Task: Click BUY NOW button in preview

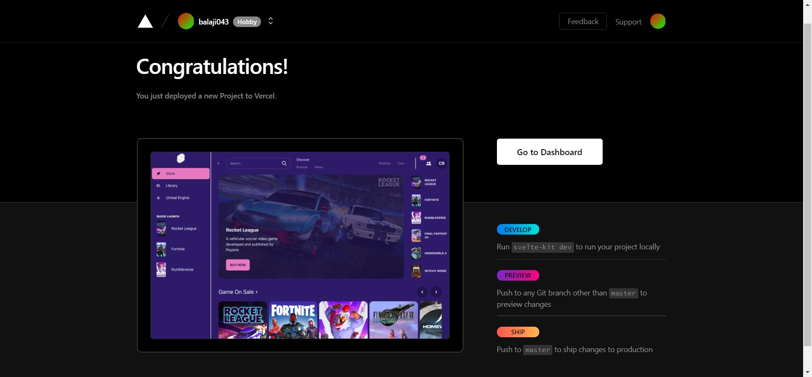Action: point(238,265)
